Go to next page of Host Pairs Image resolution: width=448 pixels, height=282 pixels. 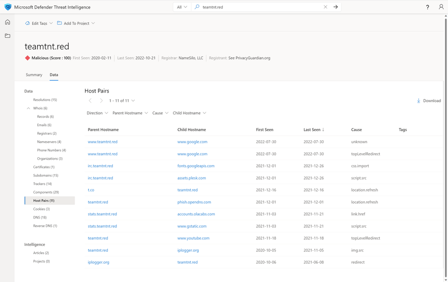point(101,100)
